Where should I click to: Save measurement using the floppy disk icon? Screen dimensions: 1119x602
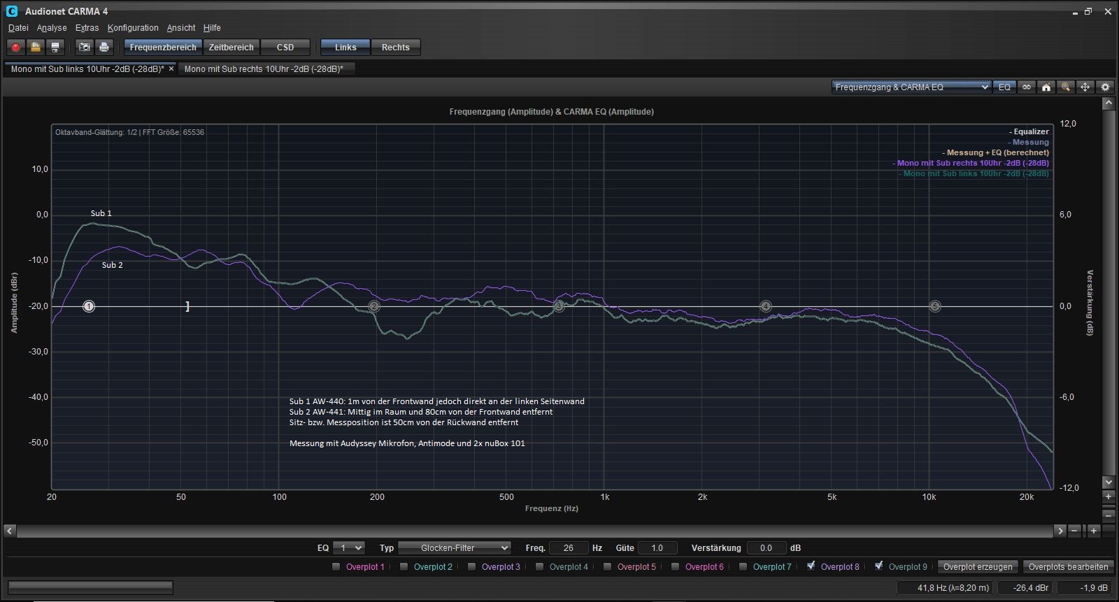pyautogui.click(x=55, y=48)
